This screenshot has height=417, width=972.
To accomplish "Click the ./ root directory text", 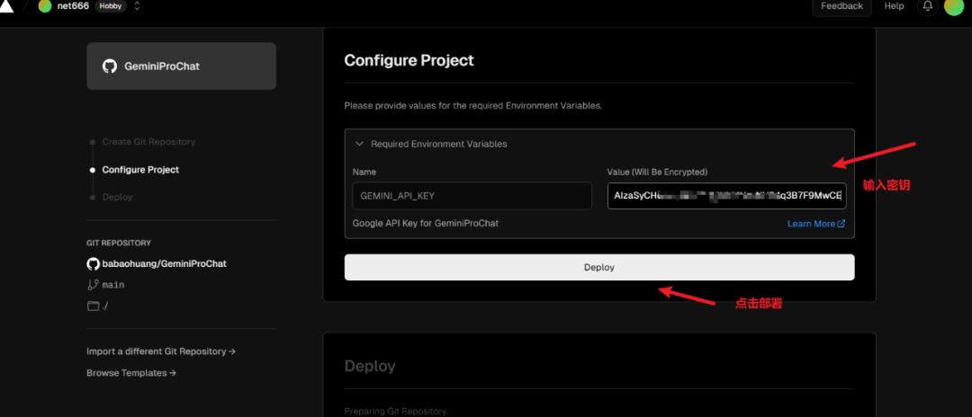I will tap(105, 306).
